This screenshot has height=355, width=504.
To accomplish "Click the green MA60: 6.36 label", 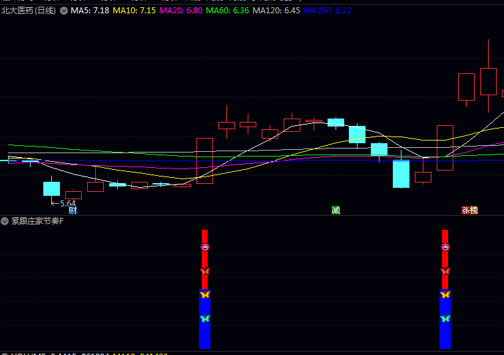I will click(x=227, y=11).
